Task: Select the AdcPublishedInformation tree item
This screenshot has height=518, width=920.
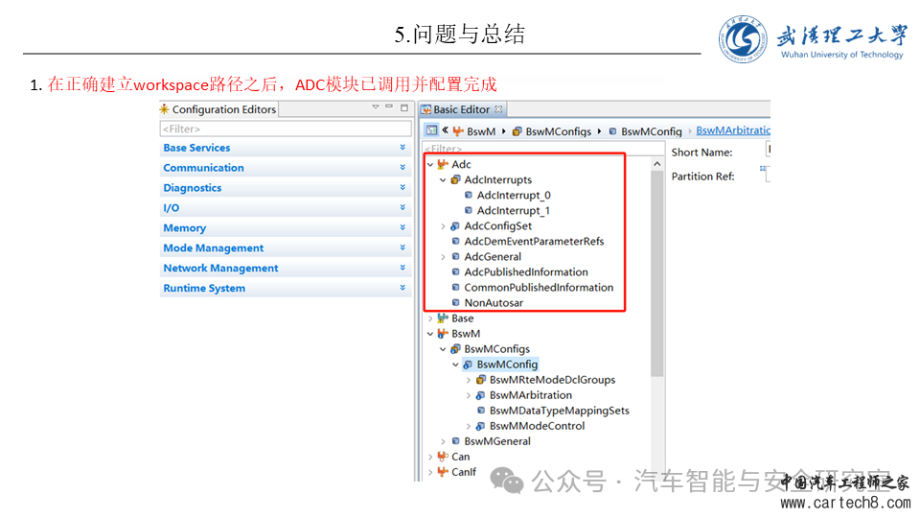Action: (x=526, y=271)
